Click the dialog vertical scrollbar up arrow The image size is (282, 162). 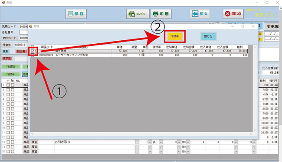point(255,47)
